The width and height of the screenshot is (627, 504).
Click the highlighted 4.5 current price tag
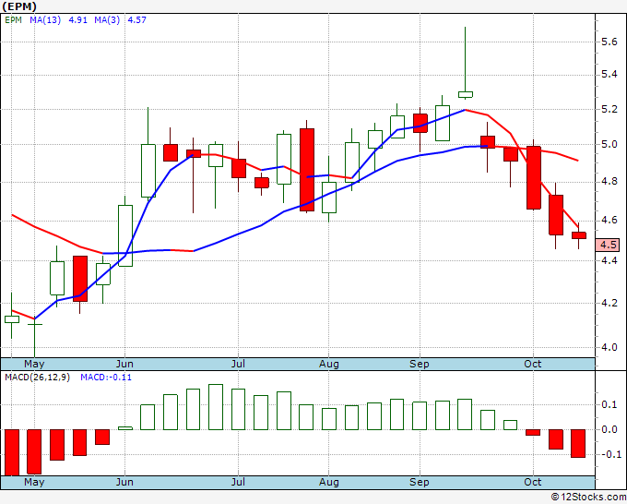[608, 245]
